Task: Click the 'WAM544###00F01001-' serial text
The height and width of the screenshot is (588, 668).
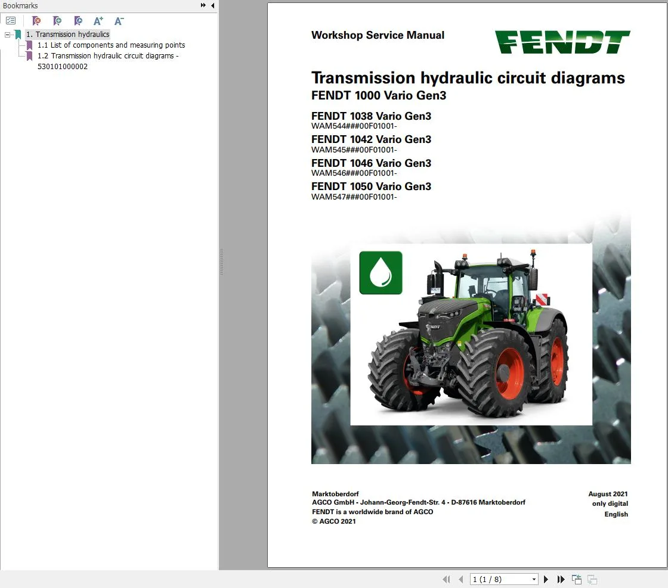Action: pyautogui.click(x=354, y=126)
